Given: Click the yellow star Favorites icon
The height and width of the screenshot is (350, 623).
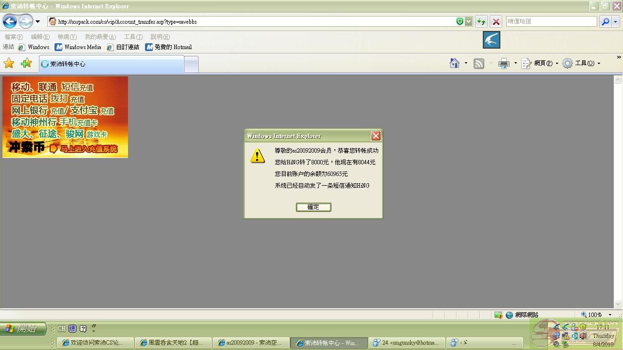Looking at the screenshot, I should (9, 63).
